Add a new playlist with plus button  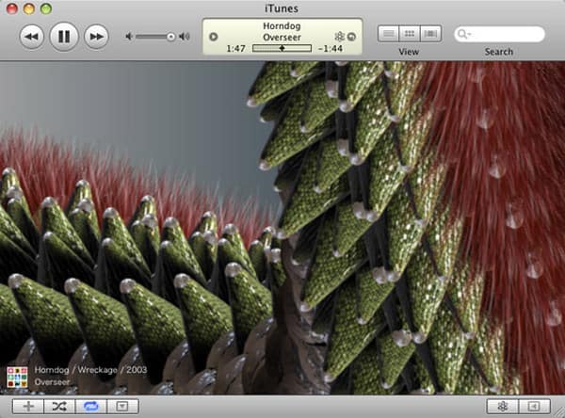tap(28, 407)
